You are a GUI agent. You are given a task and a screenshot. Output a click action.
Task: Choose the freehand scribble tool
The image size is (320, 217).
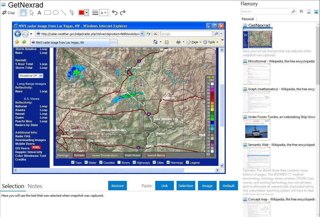click(x=72, y=13)
